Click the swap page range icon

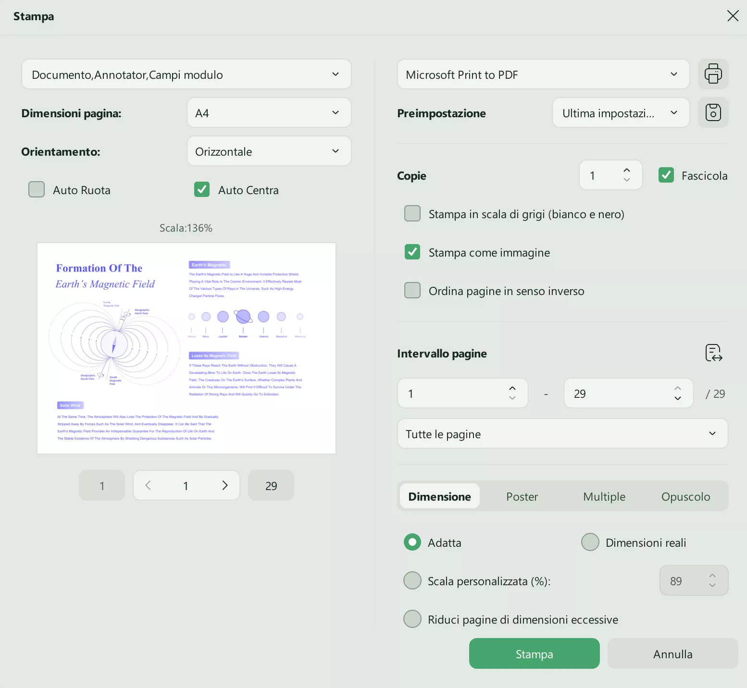point(713,353)
